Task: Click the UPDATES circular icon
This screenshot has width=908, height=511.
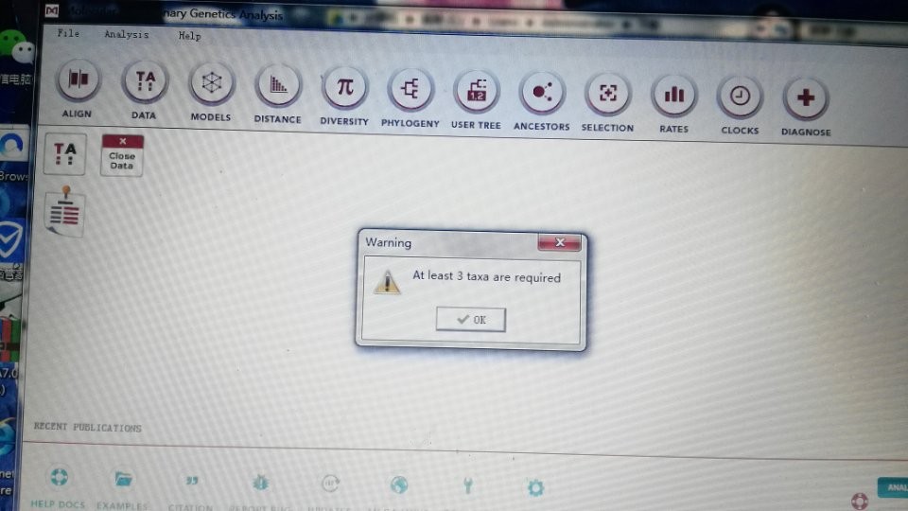Action: coord(330,484)
